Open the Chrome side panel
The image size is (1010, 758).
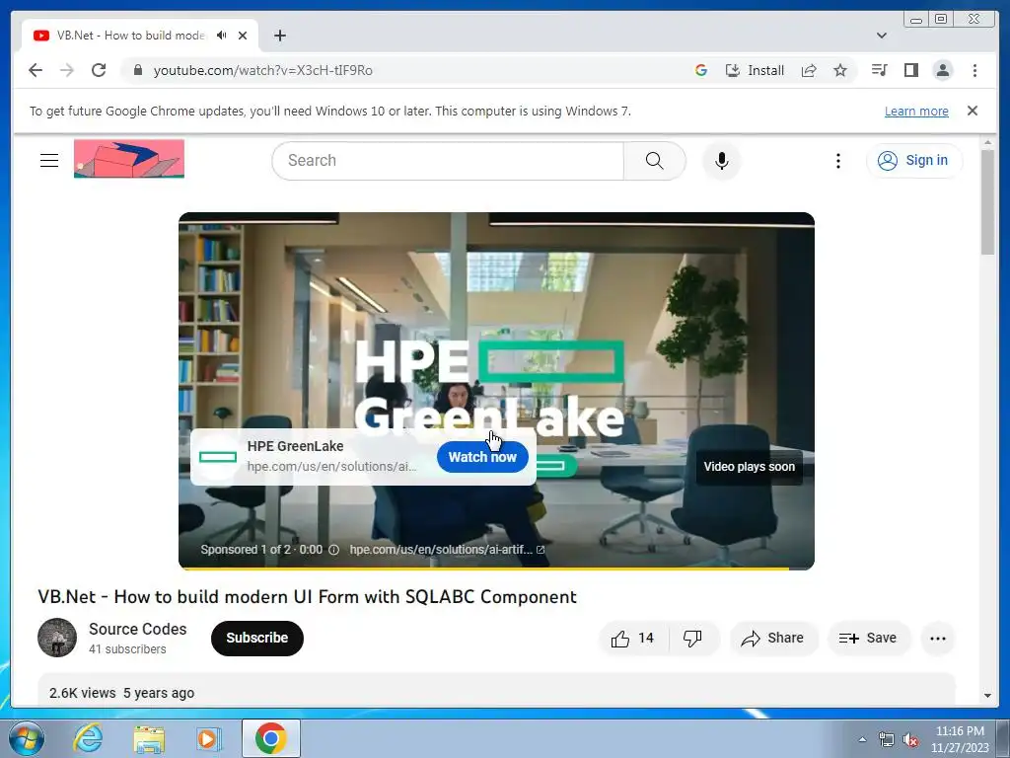(x=910, y=70)
